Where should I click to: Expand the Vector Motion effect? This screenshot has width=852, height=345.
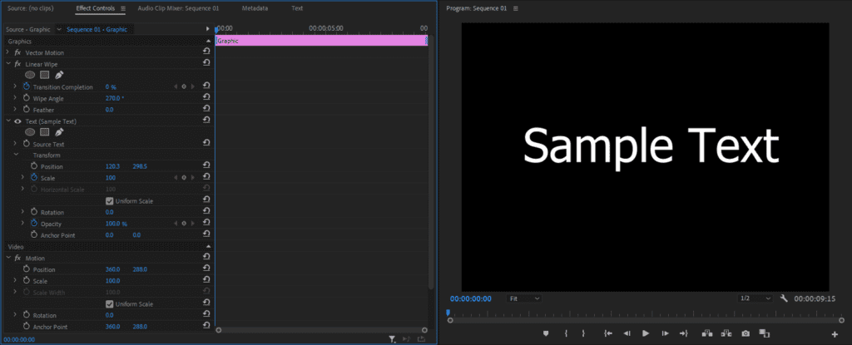click(7, 52)
